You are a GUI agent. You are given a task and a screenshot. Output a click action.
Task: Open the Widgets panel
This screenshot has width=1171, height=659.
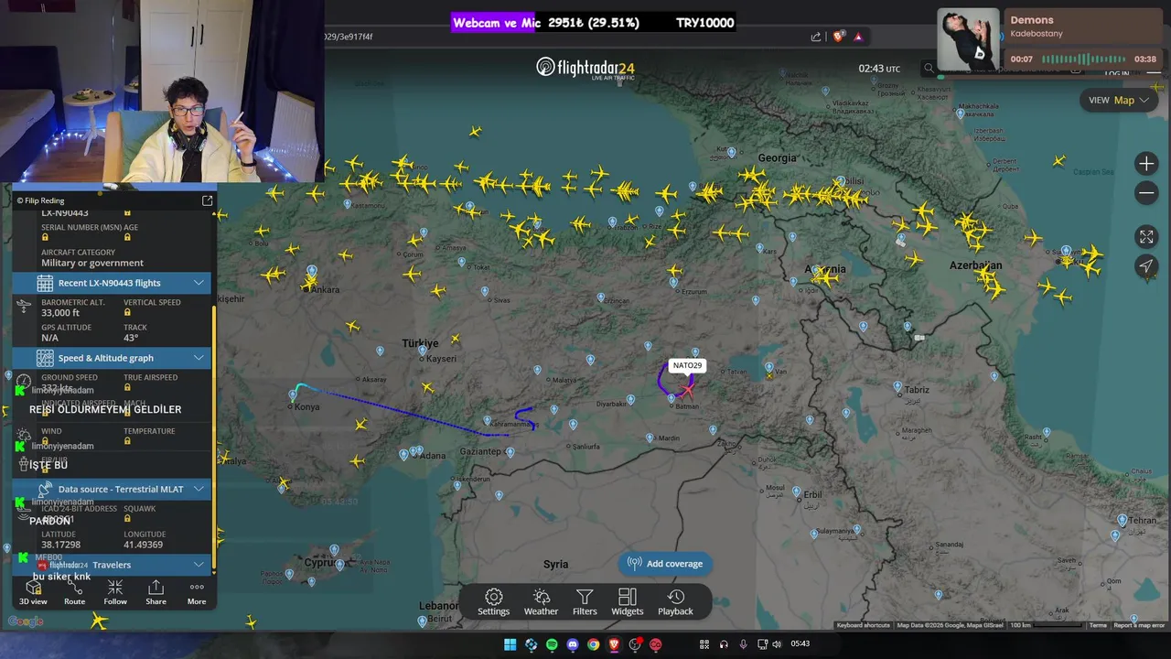[x=627, y=602]
